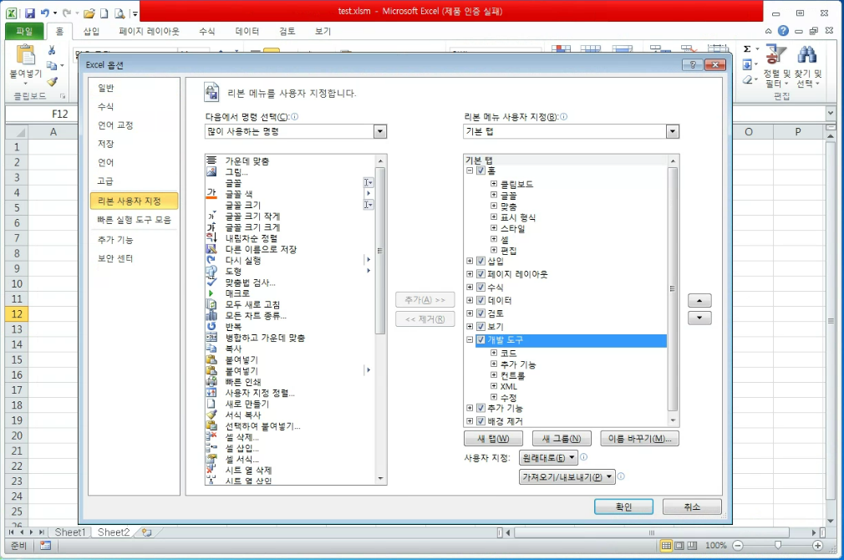Select the 다른 이름으로 저장 command icon
Screen dimensions: 844x560
click(211, 249)
